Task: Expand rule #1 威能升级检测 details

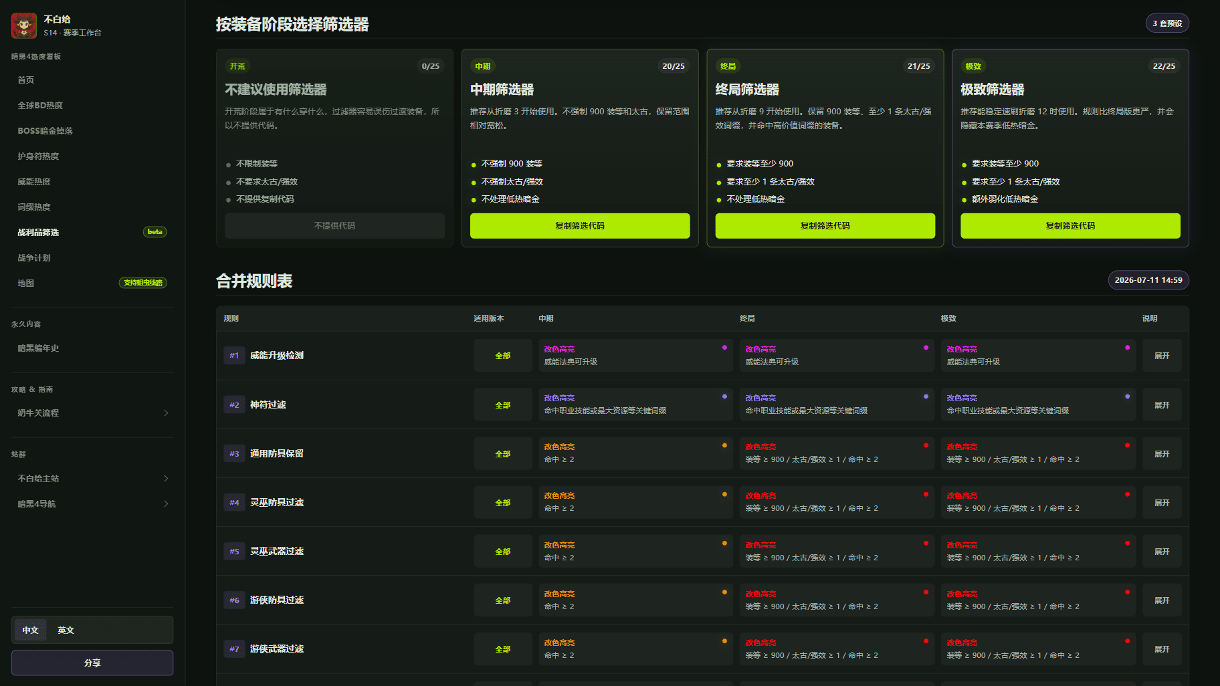Action: tap(1162, 356)
